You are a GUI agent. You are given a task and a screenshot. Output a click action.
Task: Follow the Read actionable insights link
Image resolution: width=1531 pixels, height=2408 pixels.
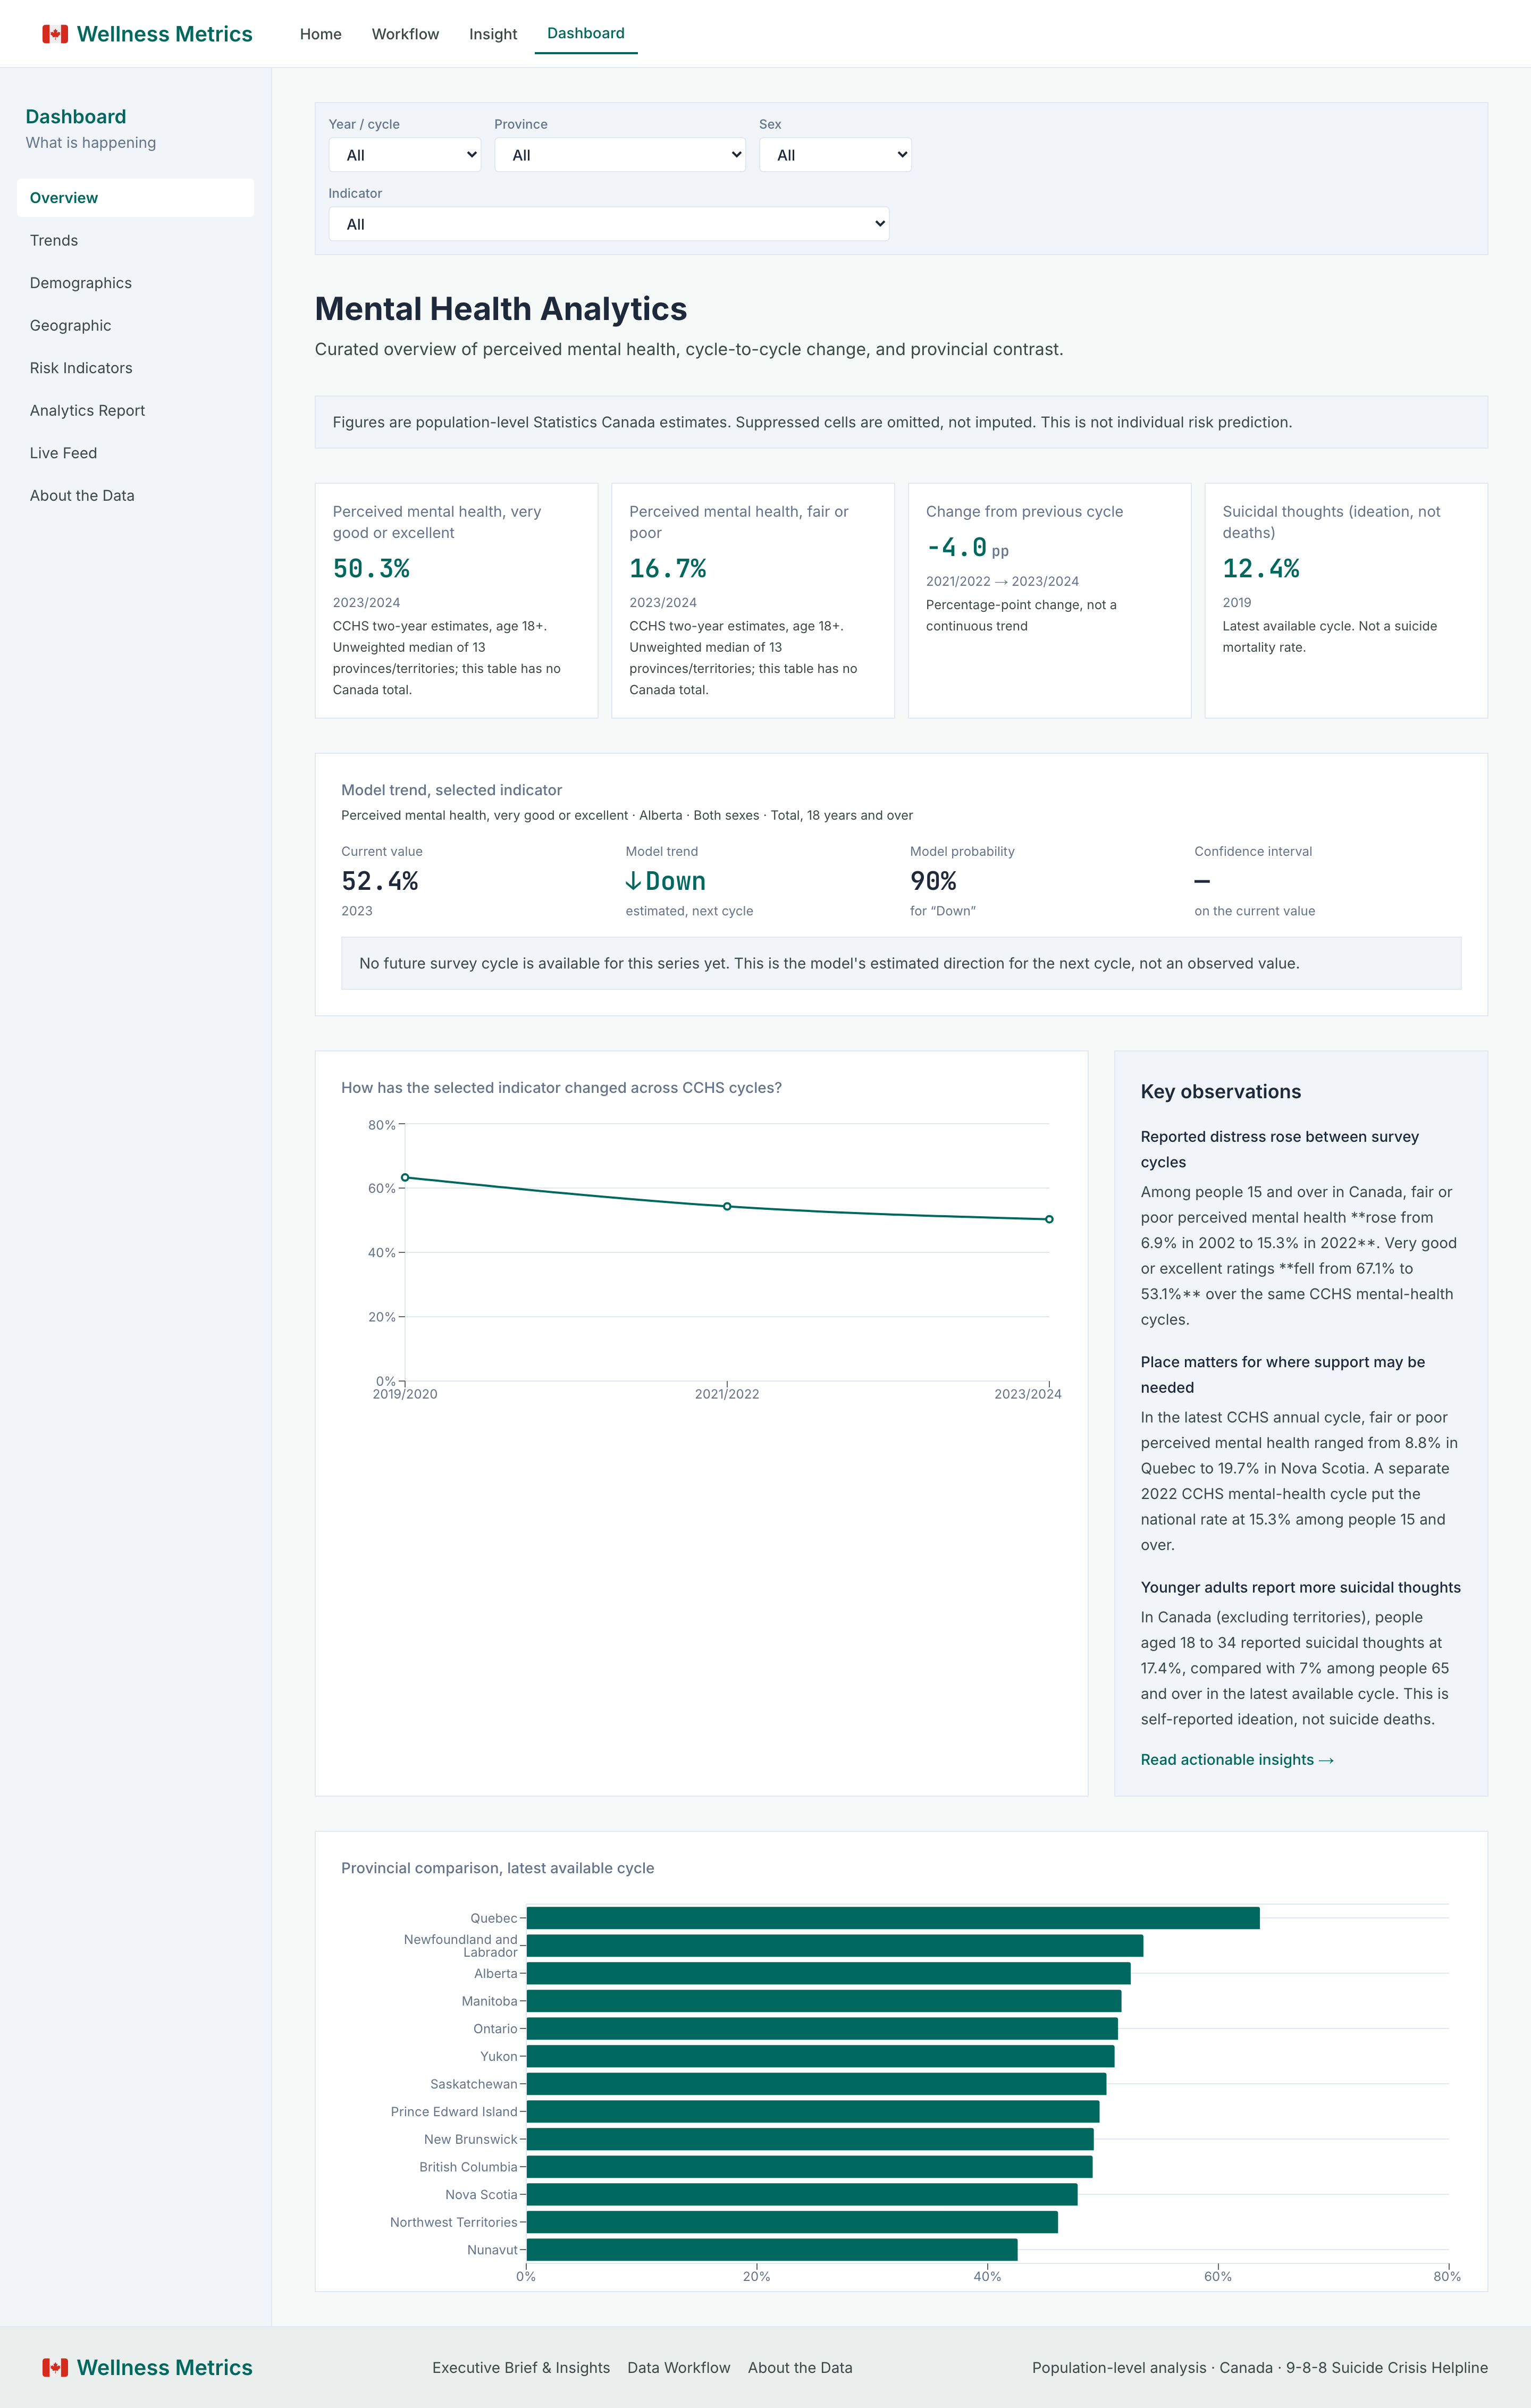[1237, 1759]
